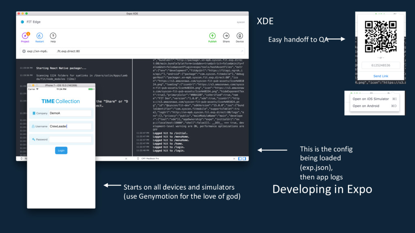
Task: Click the Username field with CrewLeader
Action: [x=70, y=126]
